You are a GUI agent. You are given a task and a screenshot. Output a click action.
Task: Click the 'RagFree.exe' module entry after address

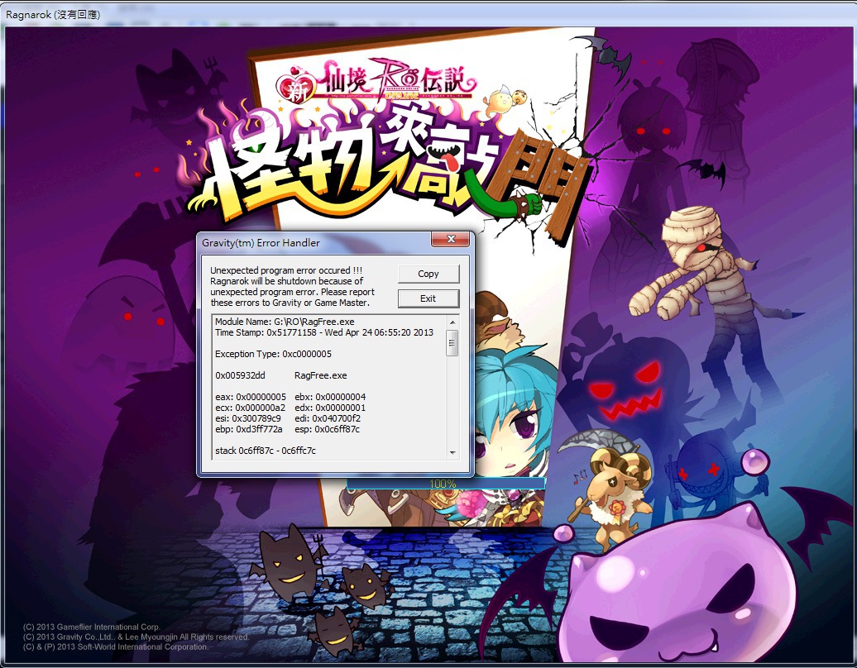click(x=321, y=375)
